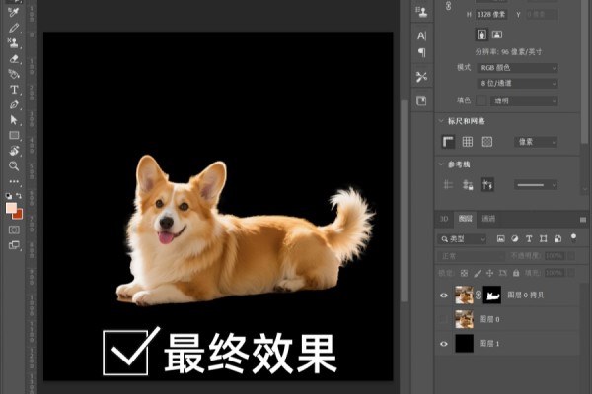Open the layer filter type dropdown
592x394 pixels.
(x=463, y=239)
